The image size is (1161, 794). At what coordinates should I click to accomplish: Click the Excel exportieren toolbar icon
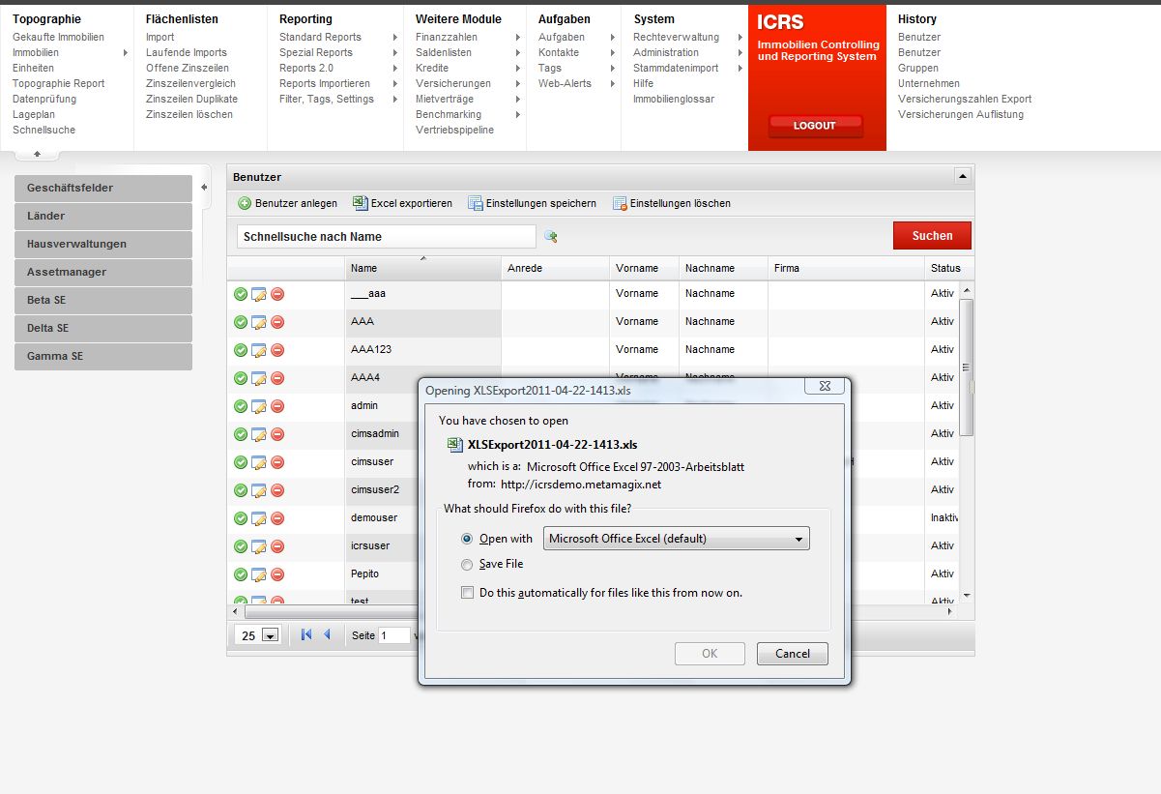[x=361, y=203]
